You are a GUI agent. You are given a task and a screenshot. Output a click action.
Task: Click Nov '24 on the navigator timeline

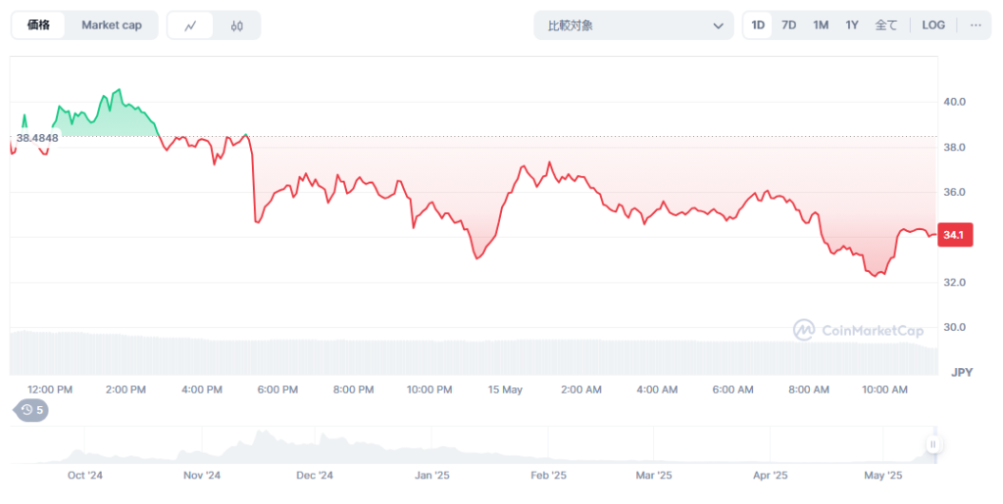(x=201, y=476)
